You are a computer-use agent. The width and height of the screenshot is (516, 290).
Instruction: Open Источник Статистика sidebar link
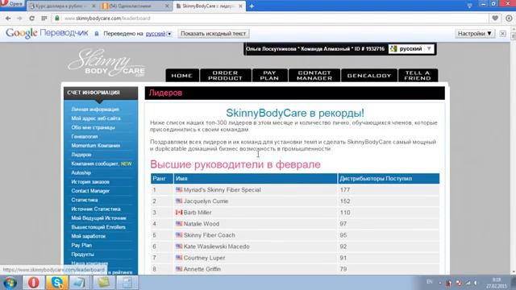96,209
